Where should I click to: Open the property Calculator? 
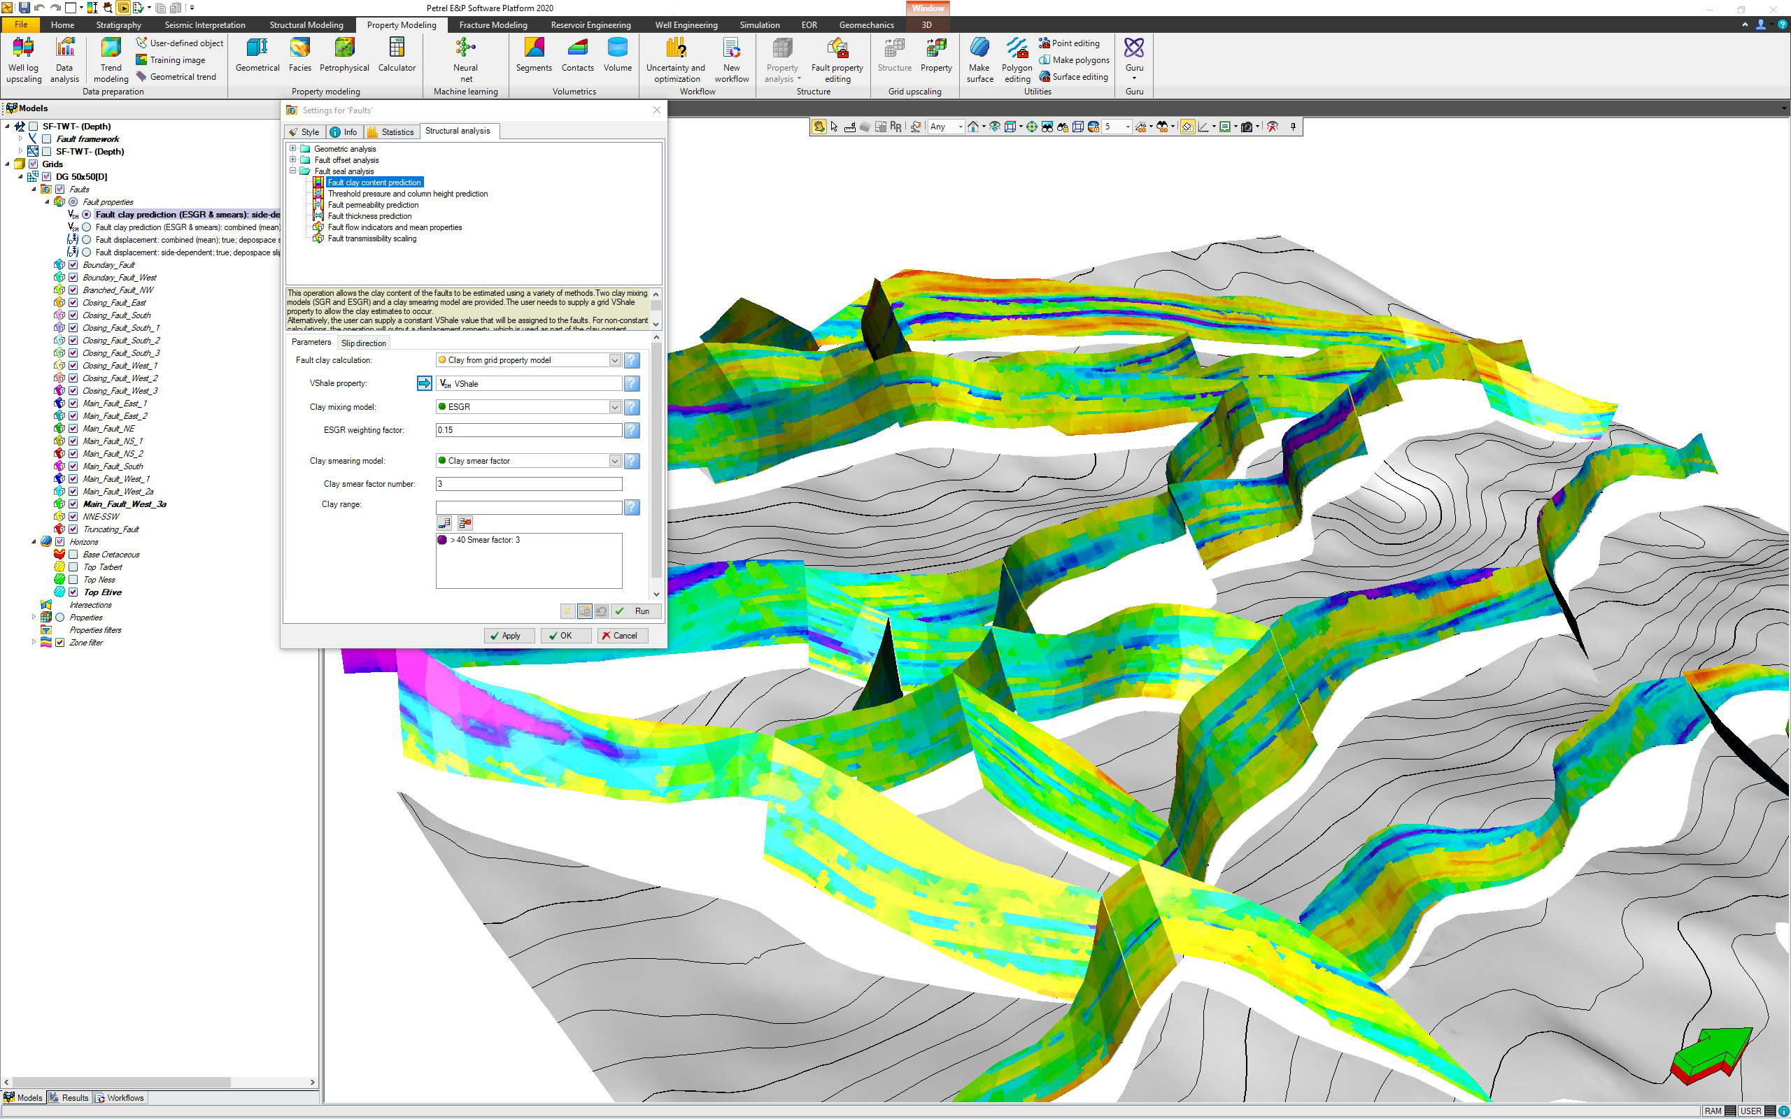pos(397,55)
